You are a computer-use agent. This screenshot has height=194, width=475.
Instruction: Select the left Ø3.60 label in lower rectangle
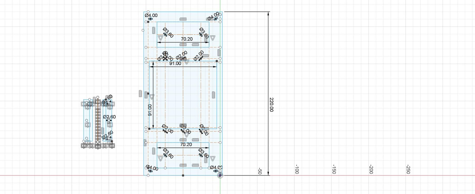168,154
